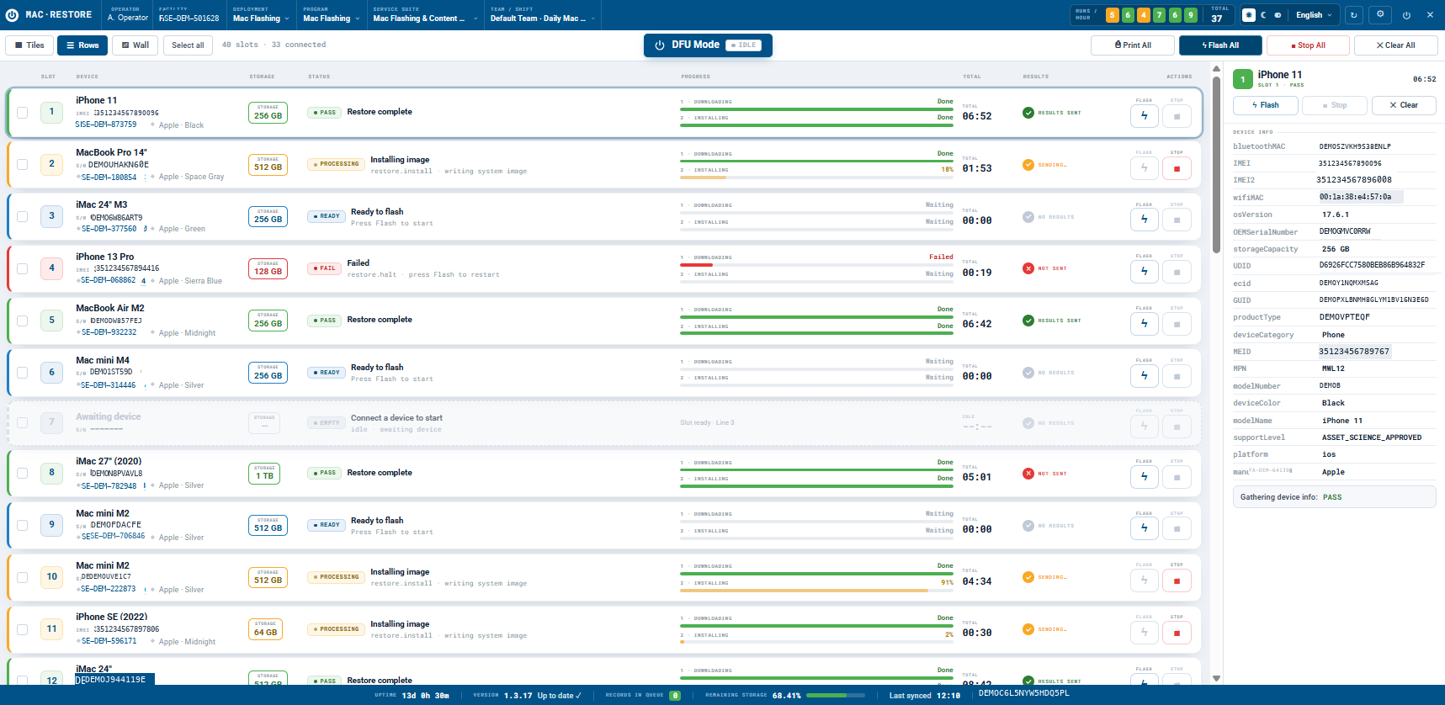The width and height of the screenshot is (1445, 705).
Task: Click Flash All button
Action: click(1220, 45)
